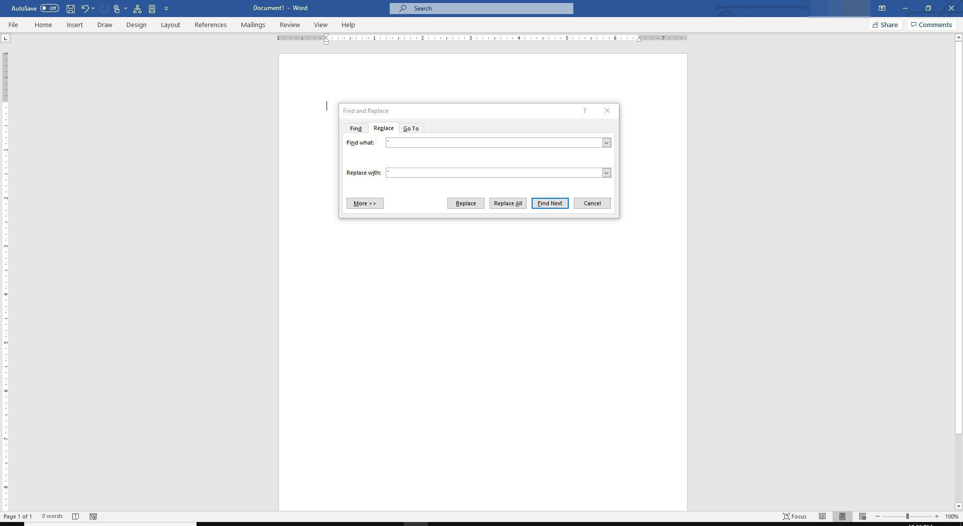This screenshot has height=526, width=963.
Task: Open the Layout ribbon tab
Action: point(171,25)
